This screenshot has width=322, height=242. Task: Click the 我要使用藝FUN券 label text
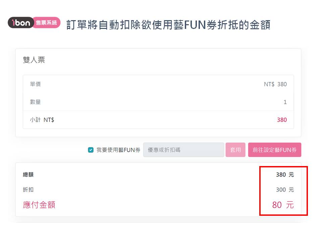point(118,150)
